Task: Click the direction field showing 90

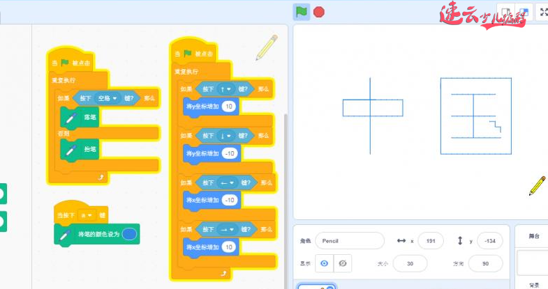Action: (x=484, y=263)
